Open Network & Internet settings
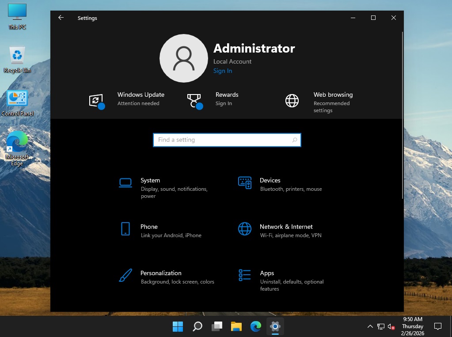Viewport: 452px width, 337px height. click(286, 227)
